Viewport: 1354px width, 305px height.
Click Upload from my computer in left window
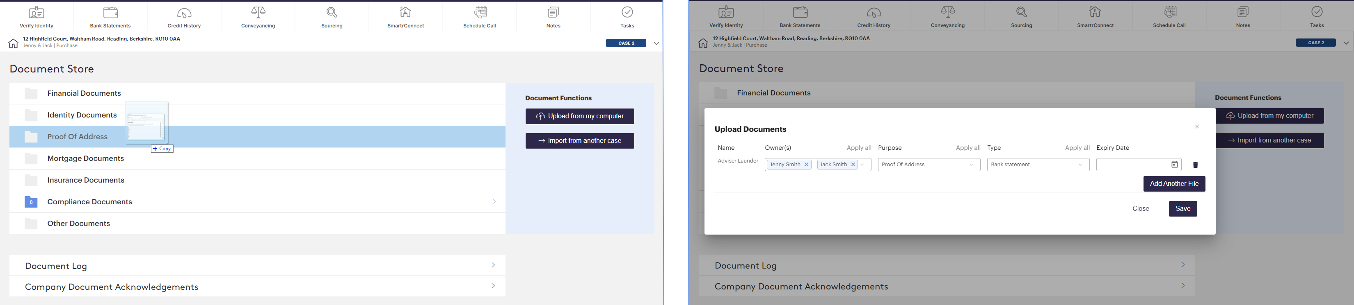(580, 116)
